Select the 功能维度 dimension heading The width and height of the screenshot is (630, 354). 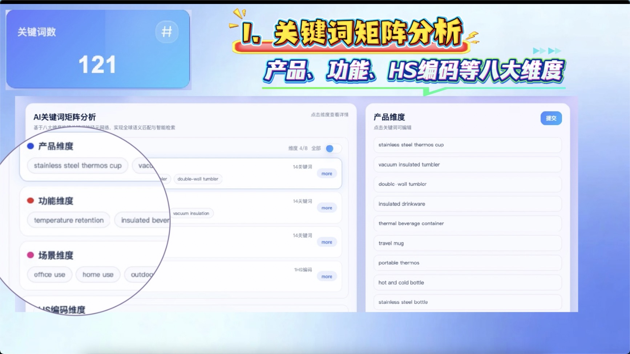(56, 201)
